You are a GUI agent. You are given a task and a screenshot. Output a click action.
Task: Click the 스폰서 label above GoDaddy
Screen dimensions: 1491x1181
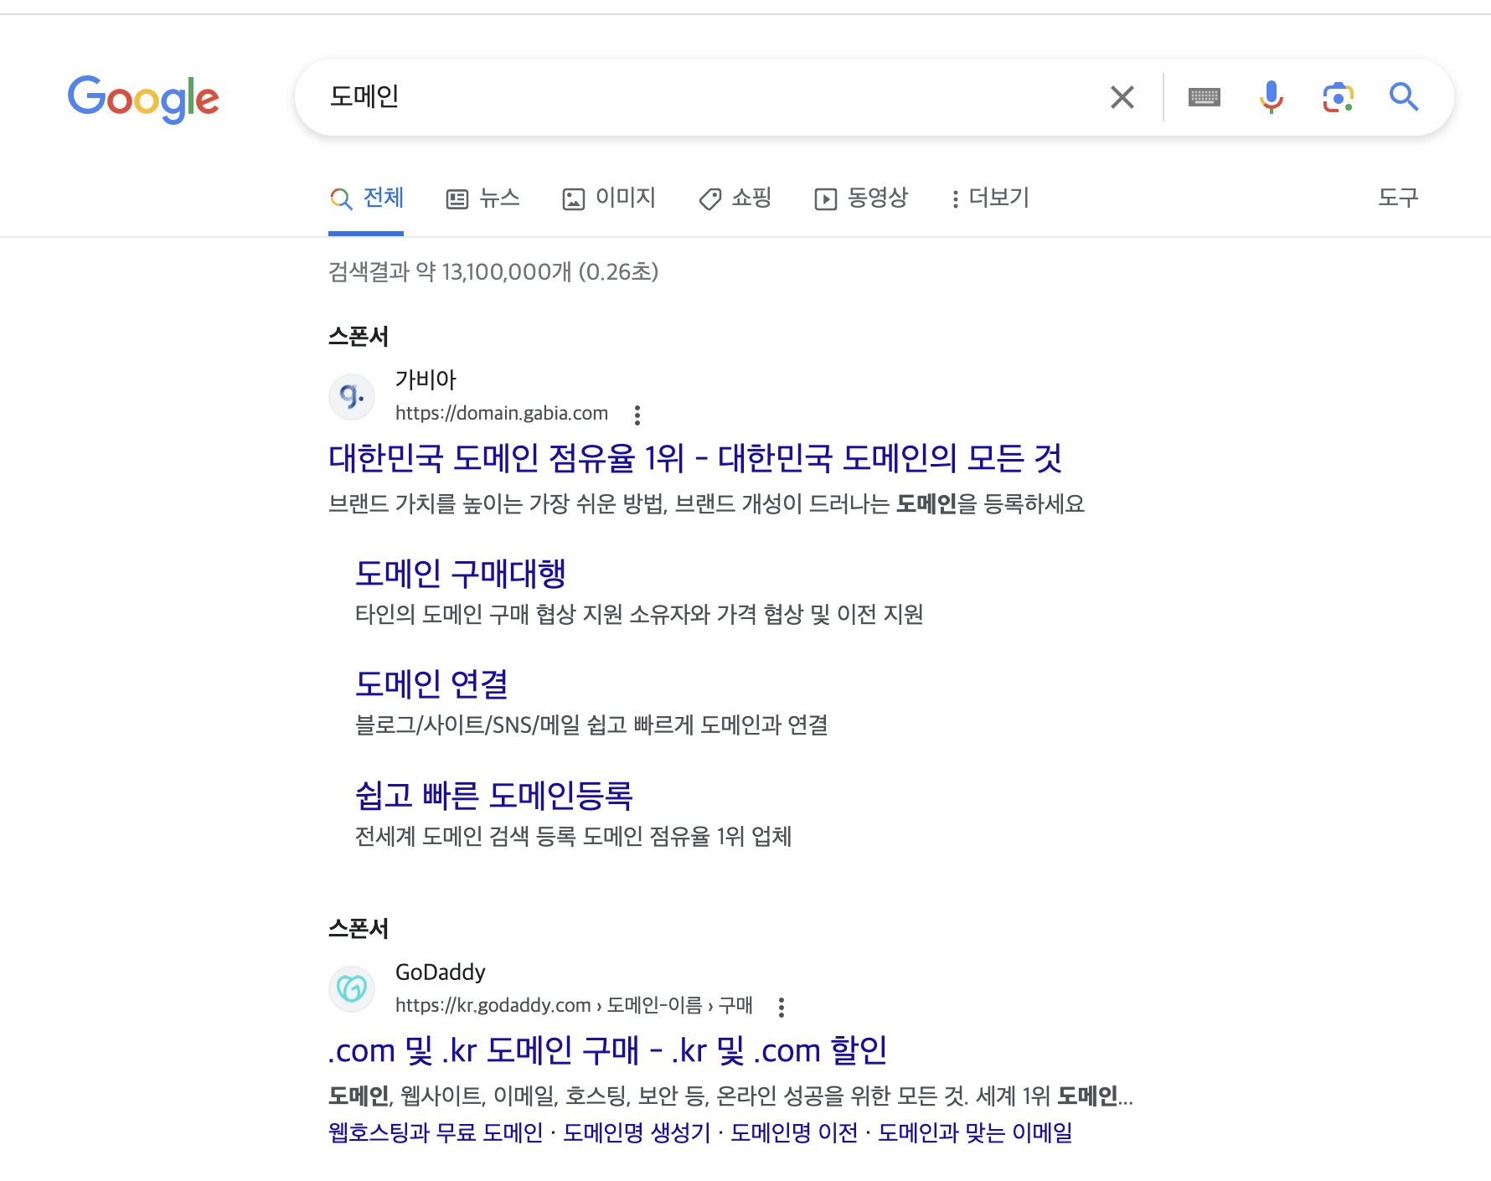359,929
